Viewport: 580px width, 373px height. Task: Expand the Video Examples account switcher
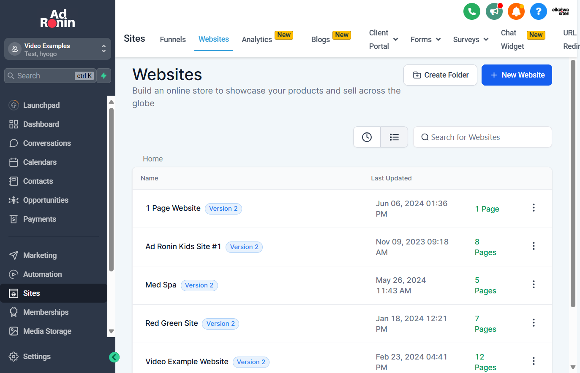coord(57,49)
